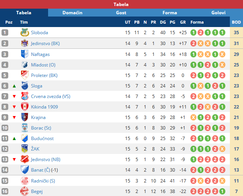This screenshot has width=243, height=196.
Task: Click the position 16 badge
Action: click(5, 191)
